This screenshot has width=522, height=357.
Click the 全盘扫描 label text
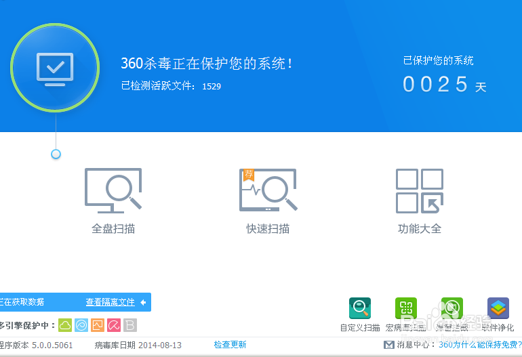click(113, 228)
